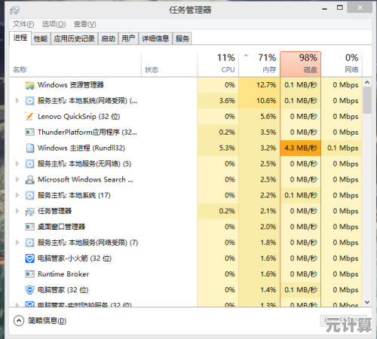
Task: Click the 4.3 MB/秒 disk value
Action: coord(301,148)
